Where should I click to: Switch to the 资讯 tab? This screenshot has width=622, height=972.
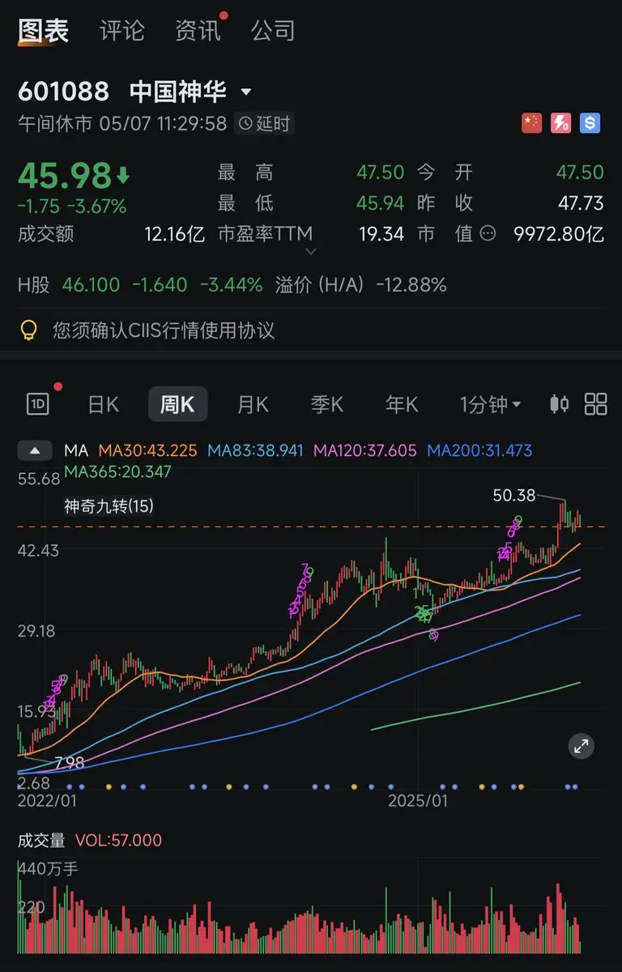pyautogui.click(x=198, y=31)
